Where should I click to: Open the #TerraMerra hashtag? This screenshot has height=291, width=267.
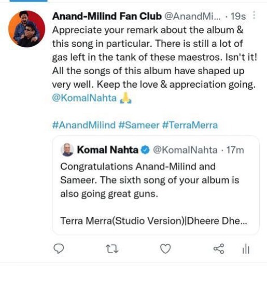pyautogui.click(x=190, y=125)
